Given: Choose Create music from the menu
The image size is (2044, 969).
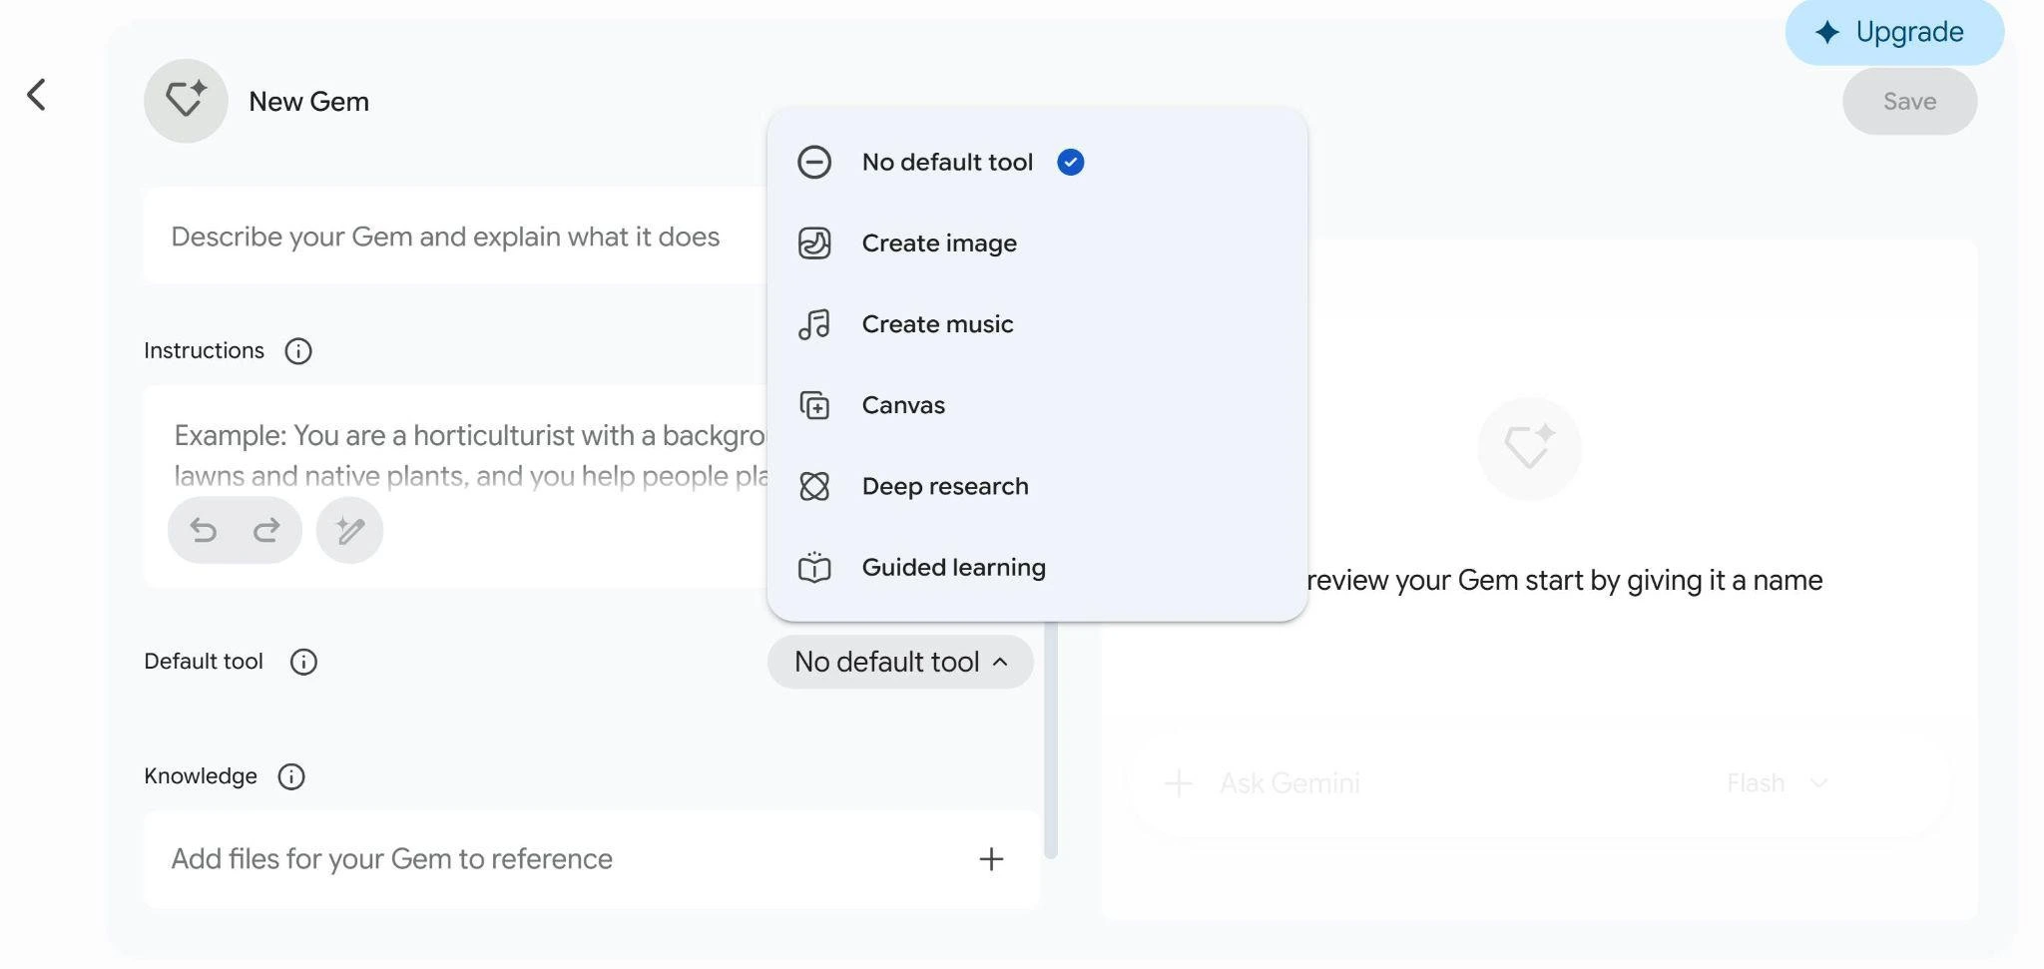Looking at the screenshot, I should [1038, 324].
